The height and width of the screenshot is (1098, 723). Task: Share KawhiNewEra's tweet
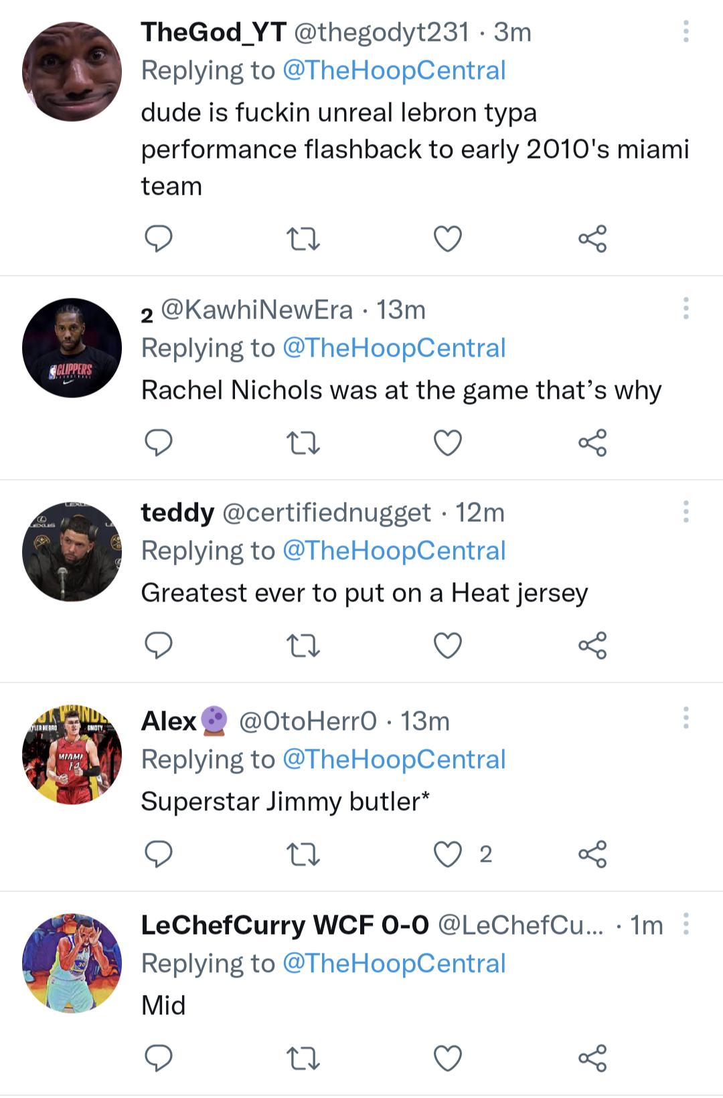pos(592,443)
